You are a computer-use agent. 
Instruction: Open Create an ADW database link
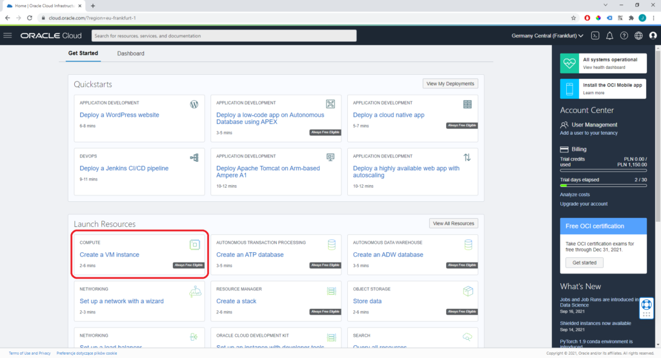coord(388,255)
